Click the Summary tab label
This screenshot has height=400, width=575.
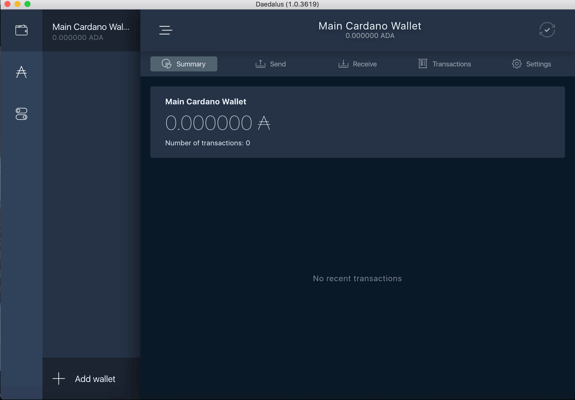click(191, 64)
